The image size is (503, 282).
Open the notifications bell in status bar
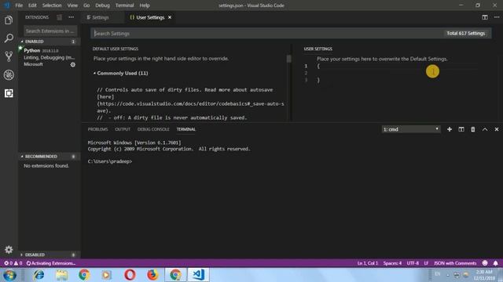coord(496,263)
